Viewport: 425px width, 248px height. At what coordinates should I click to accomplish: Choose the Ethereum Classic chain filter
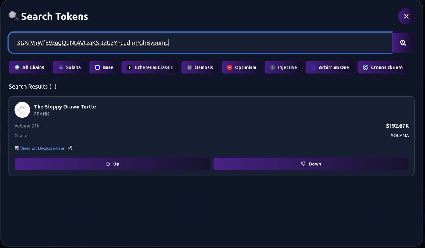point(150,67)
